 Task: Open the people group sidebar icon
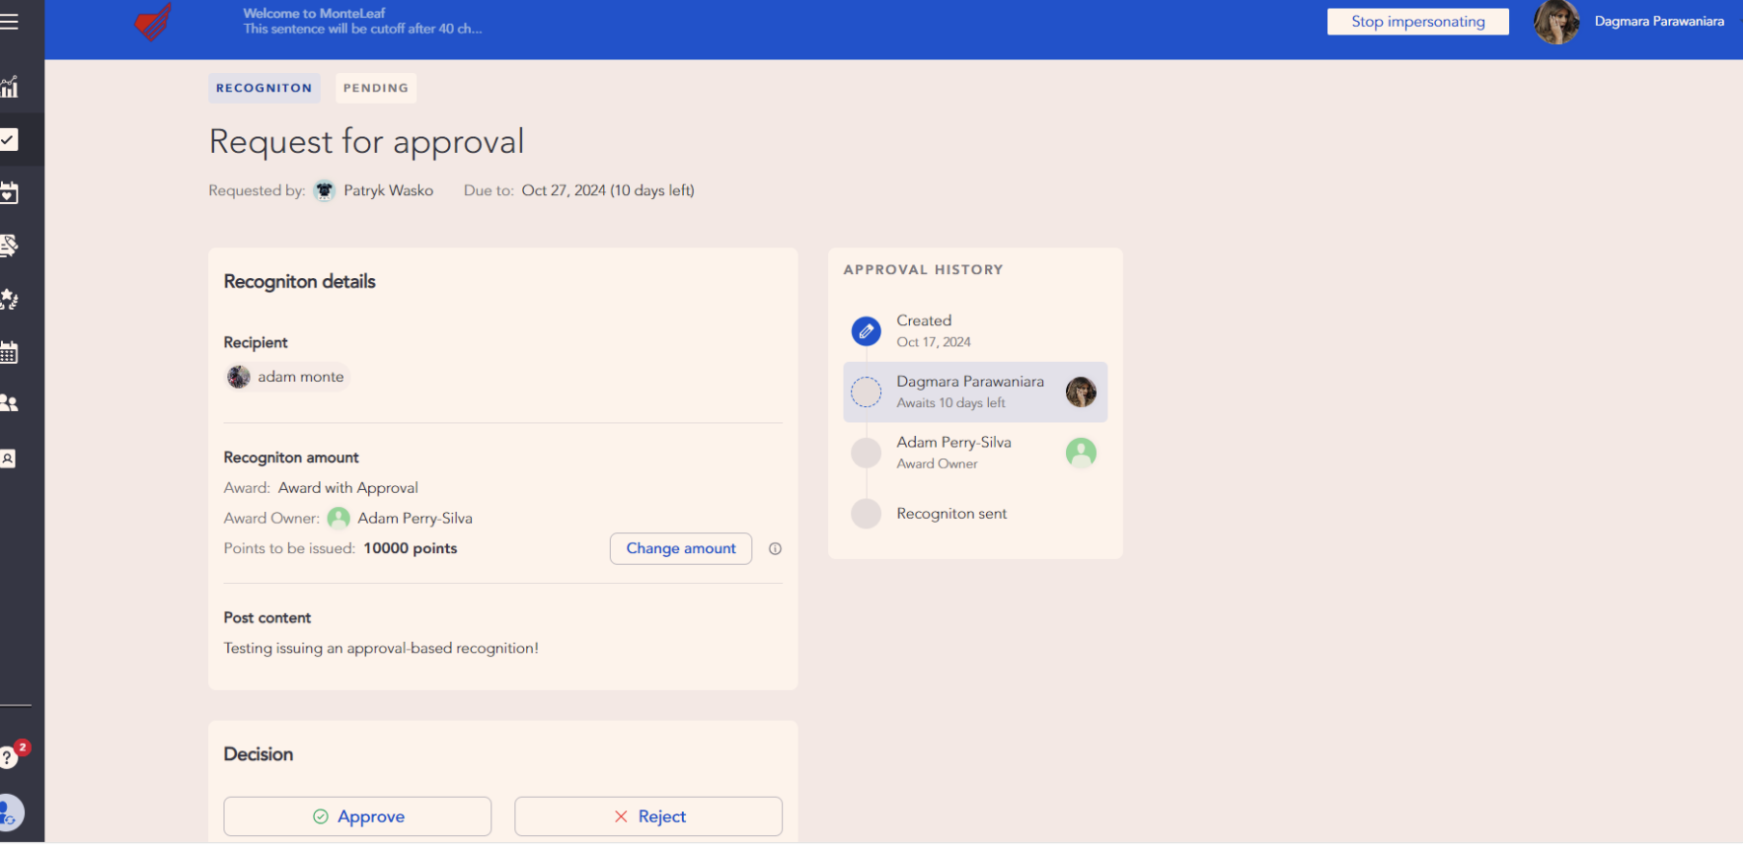pos(10,403)
